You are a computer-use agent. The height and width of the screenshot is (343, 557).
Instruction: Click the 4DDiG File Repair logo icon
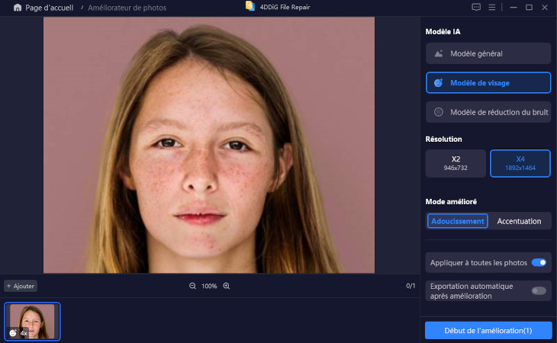(x=250, y=6)
